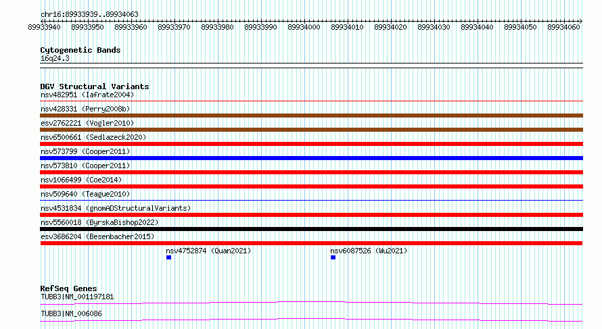
Task: Click ruler position 89933960
Action: (131, 27)
